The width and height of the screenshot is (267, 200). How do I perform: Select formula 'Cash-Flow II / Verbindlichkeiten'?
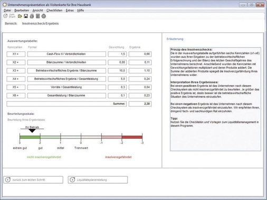(66, 54)
